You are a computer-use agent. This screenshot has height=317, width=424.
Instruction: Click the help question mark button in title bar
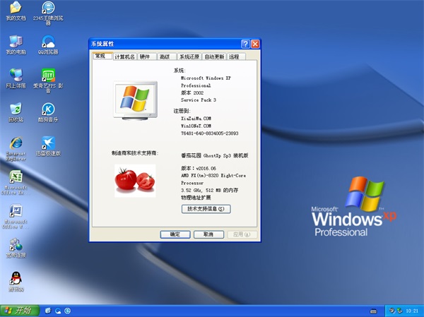(x=245, y=44)
